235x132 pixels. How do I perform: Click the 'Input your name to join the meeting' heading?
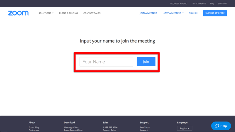coord(117,41)
